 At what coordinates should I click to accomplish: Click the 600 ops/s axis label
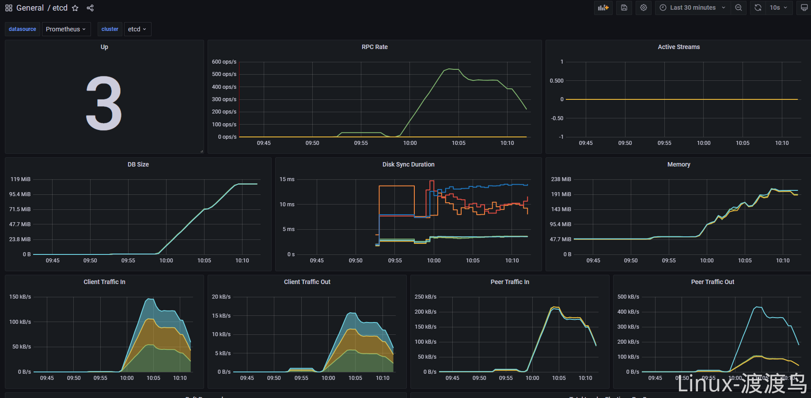click(x=224, y=62)
